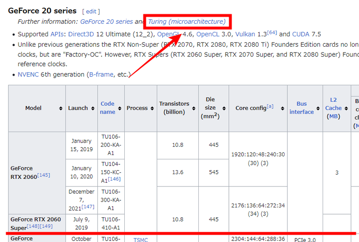This screenshot has height=242, width=359.
Task: Sort by Code name using its arrows
Action: point(120,109)
